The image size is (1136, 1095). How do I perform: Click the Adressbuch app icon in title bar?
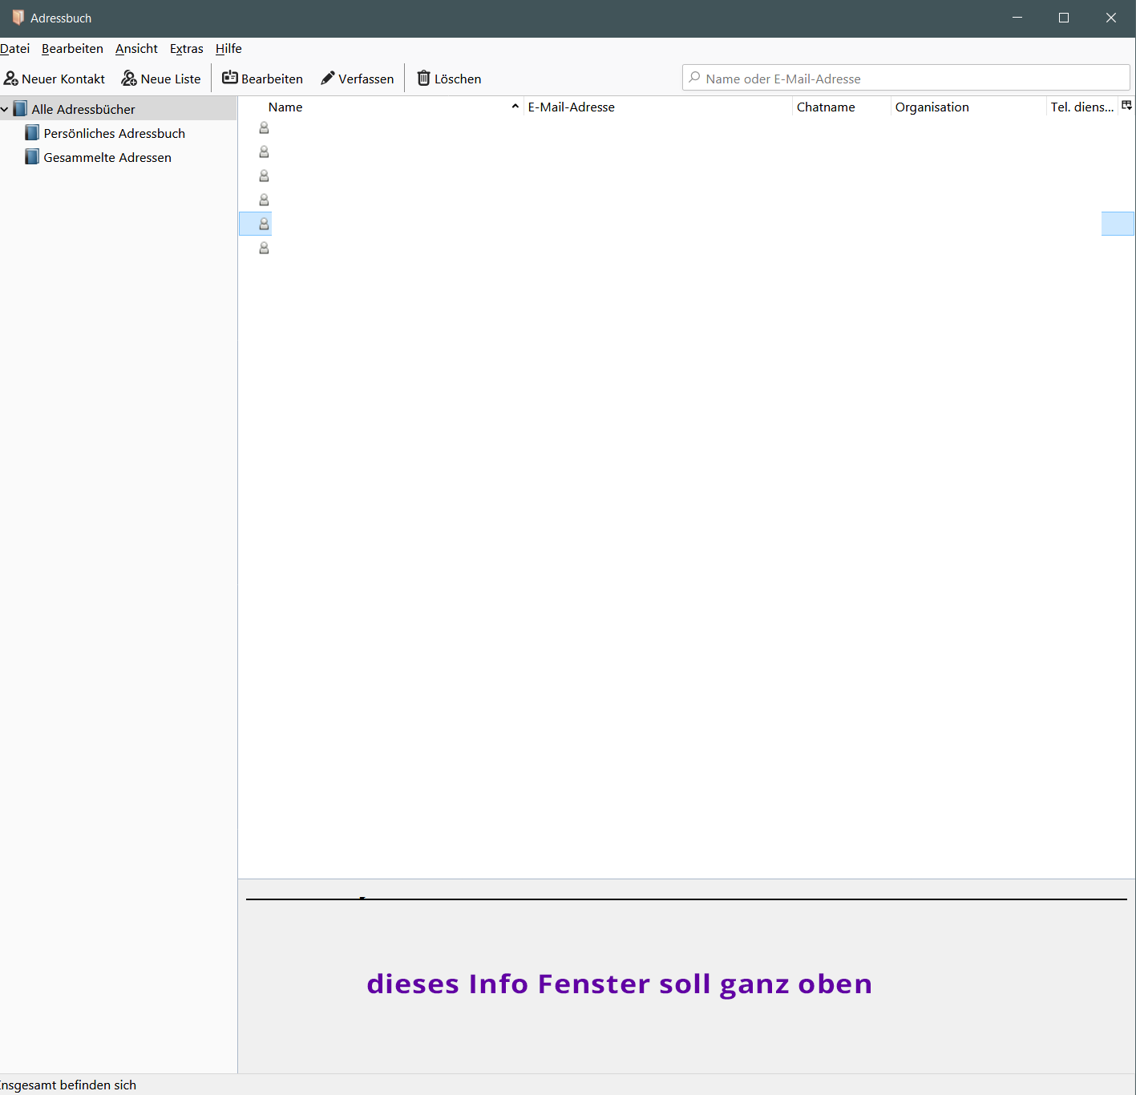(x=18, y=18)
